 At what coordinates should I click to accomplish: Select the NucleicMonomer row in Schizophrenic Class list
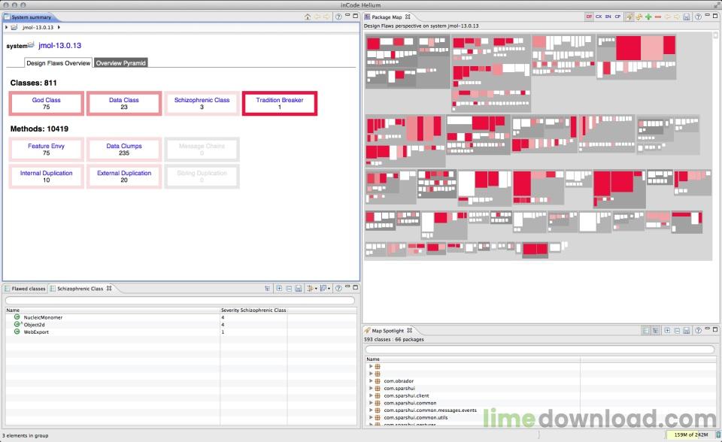[x=44, y=317]
